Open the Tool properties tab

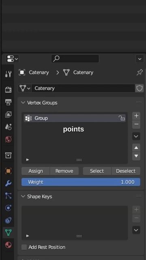[8, 74]
